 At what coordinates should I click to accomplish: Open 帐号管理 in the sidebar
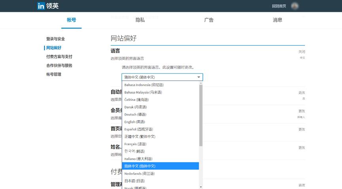coord(54,74)
